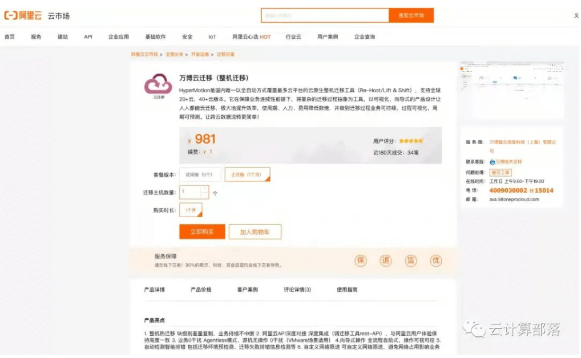Click the 监 supervision icon
Image resolution: width=581 pixels, height=358 pixels.
(x=410, y=261)
